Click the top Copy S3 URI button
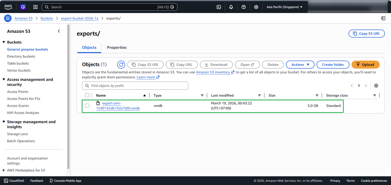This screenshot has width=391, height=185. coord(367,34)
